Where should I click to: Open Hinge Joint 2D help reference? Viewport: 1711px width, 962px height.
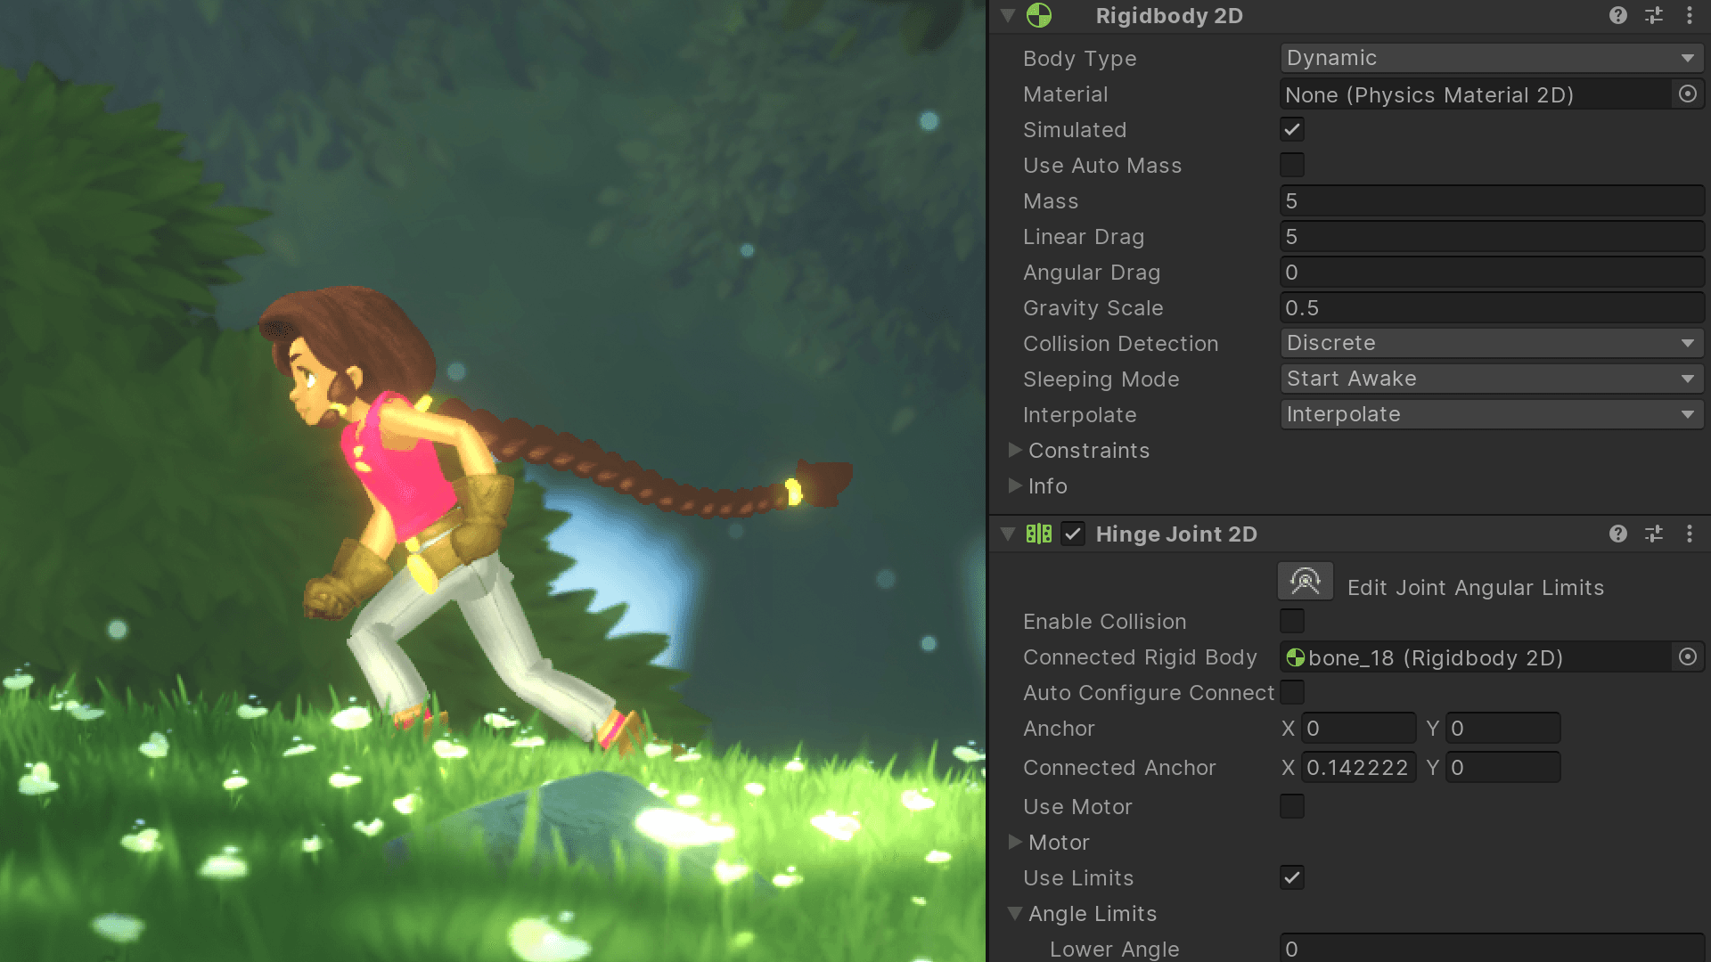(1618, 534)
